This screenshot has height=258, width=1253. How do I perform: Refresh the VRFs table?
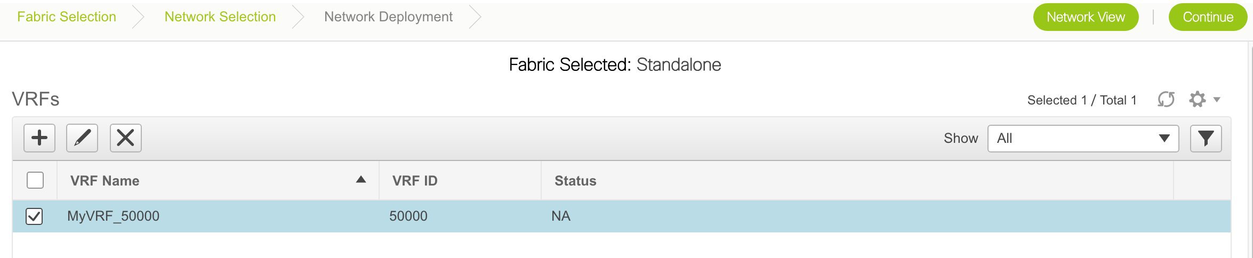[x=1166, y=100]
